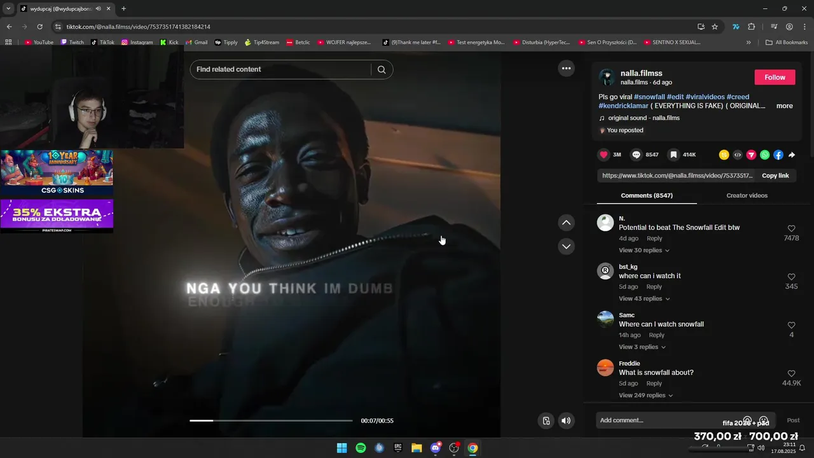814x458 pixels.
Task: Open the media control icon in toolbar
Action: tap(774, 27)
